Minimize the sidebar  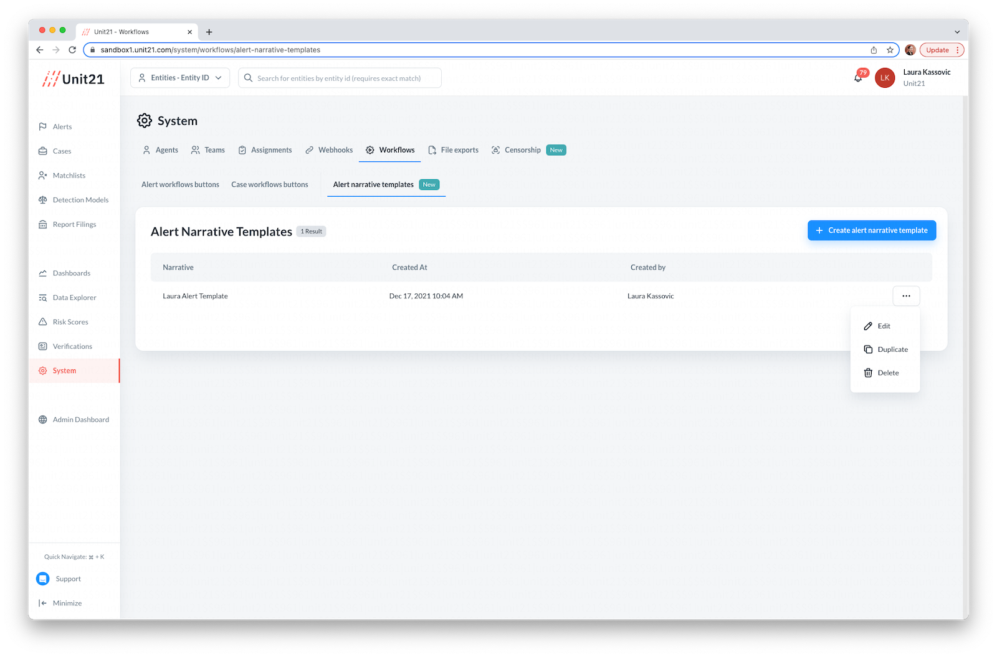tap(60, 603)
